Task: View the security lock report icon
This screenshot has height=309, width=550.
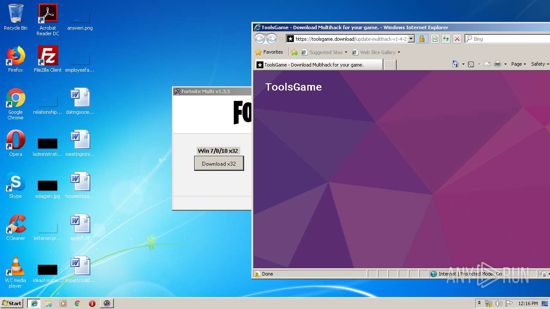Action: point(422,39)
